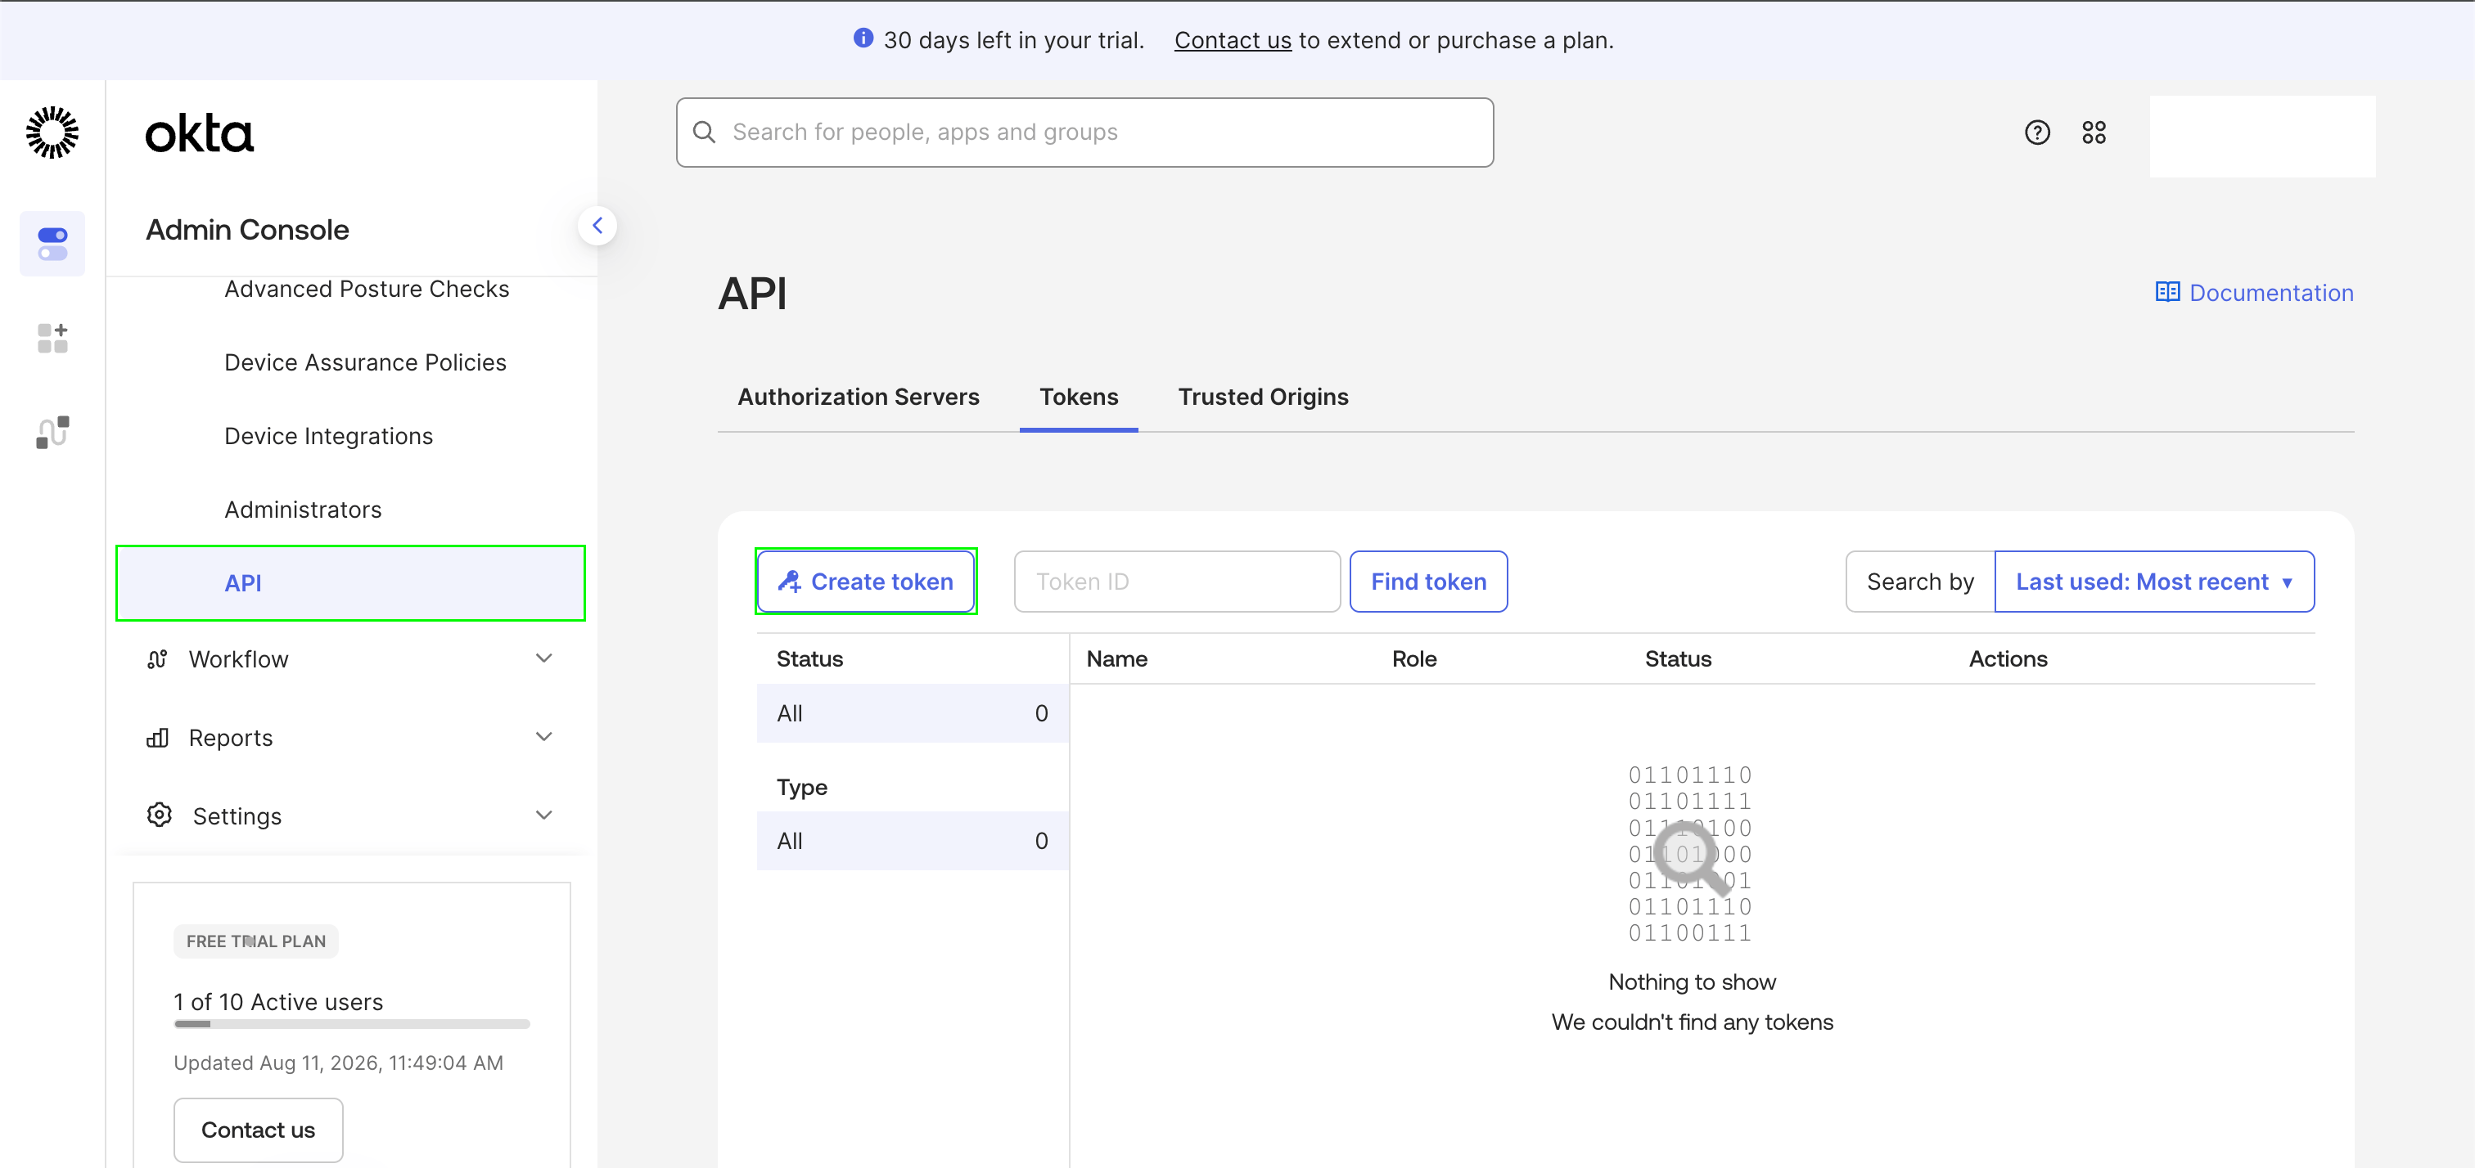The height and width of the screenshot is (1168, 2475).
Task: Click the trial info icon in banner
Action: coord(863,38)
